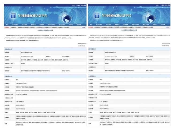
Task: Click registration number 51110000MJ01177500 on right page
Action: [111, 56]
